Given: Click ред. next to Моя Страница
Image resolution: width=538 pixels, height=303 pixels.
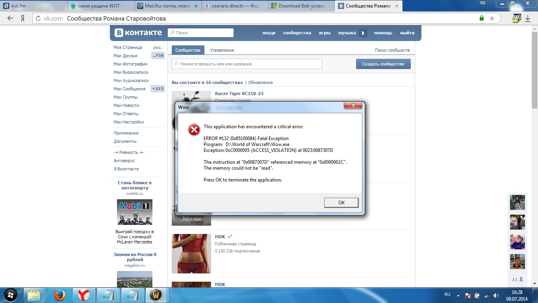Looking at the screenshot, I should [158, 47].
